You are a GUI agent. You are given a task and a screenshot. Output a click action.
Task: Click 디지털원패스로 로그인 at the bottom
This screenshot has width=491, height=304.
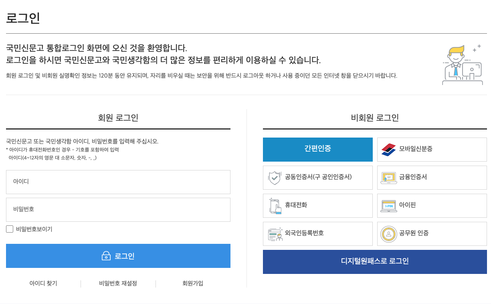[374, 261]
